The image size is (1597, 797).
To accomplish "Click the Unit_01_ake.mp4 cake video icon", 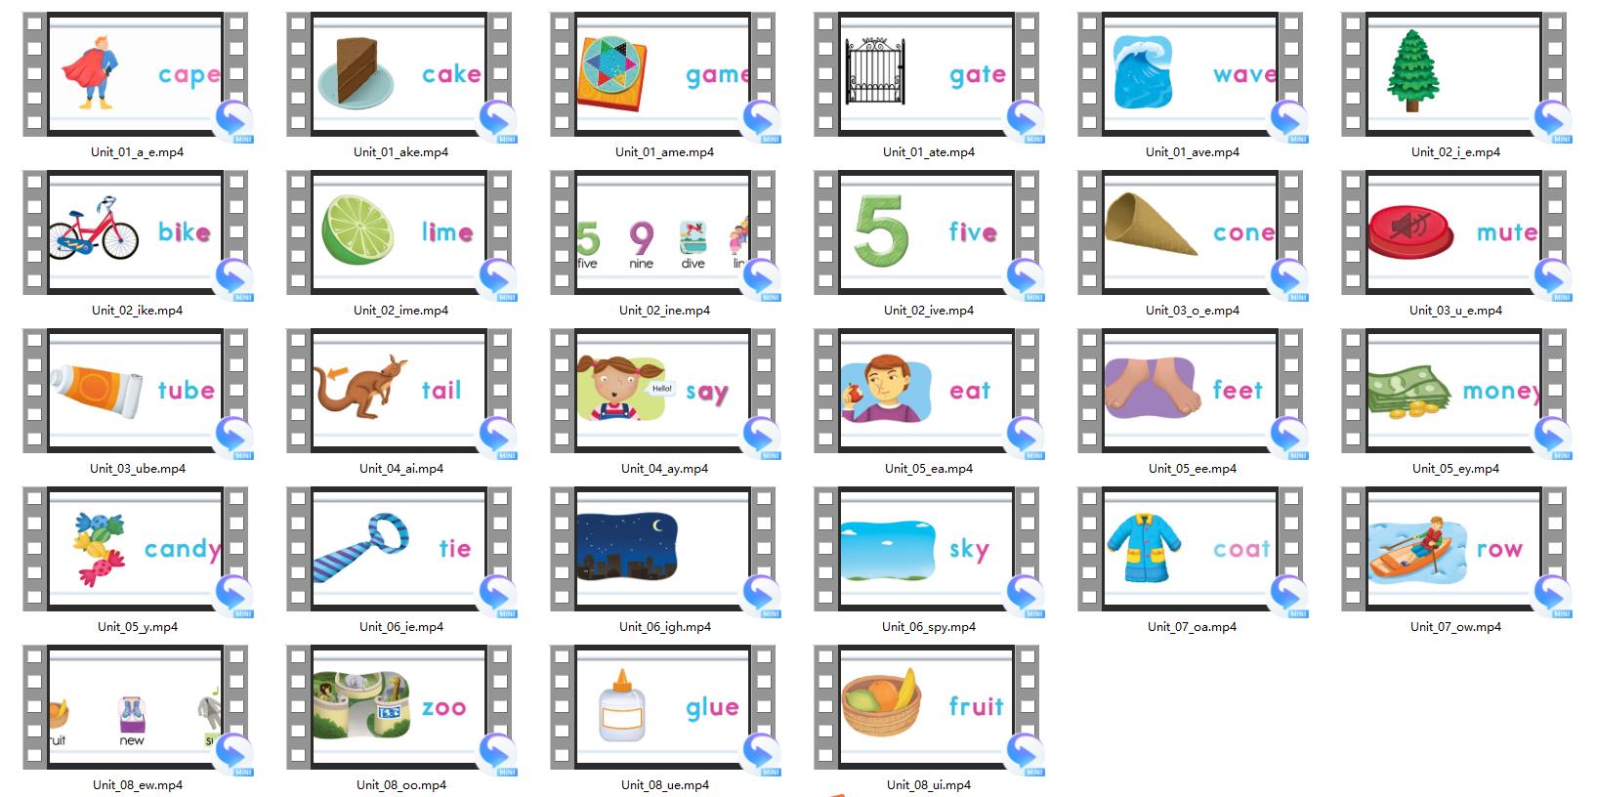I will [399, 74].
